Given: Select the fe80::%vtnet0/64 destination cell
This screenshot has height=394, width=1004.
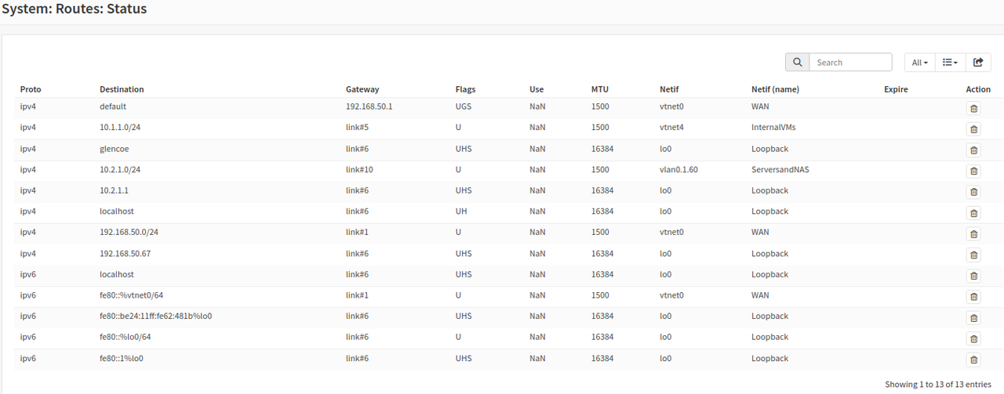Looking at the screenshot, I should [131, 295].
